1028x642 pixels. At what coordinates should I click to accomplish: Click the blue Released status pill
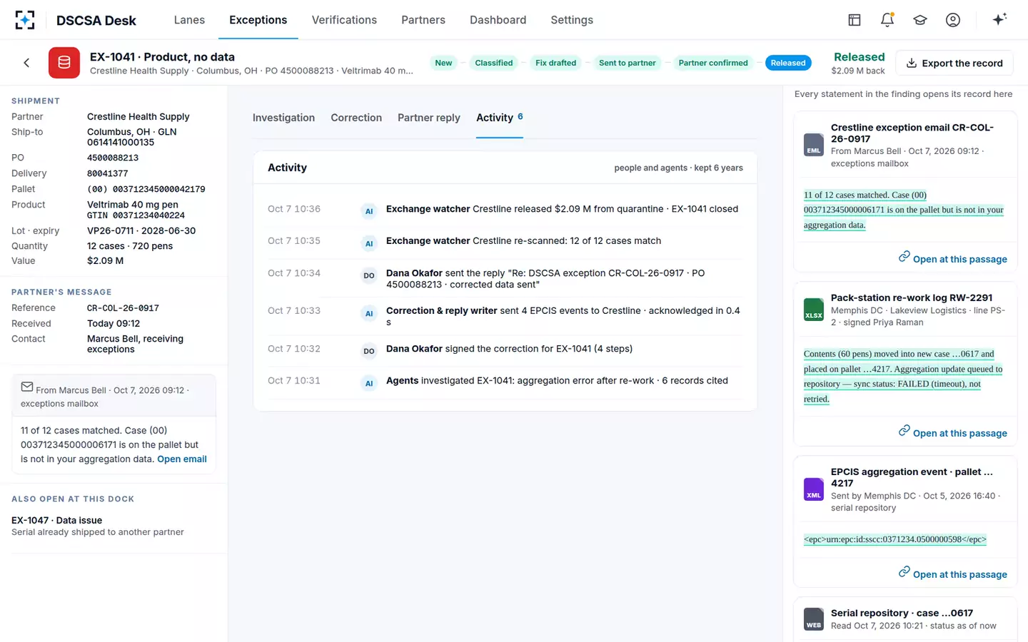coord(788,63)
